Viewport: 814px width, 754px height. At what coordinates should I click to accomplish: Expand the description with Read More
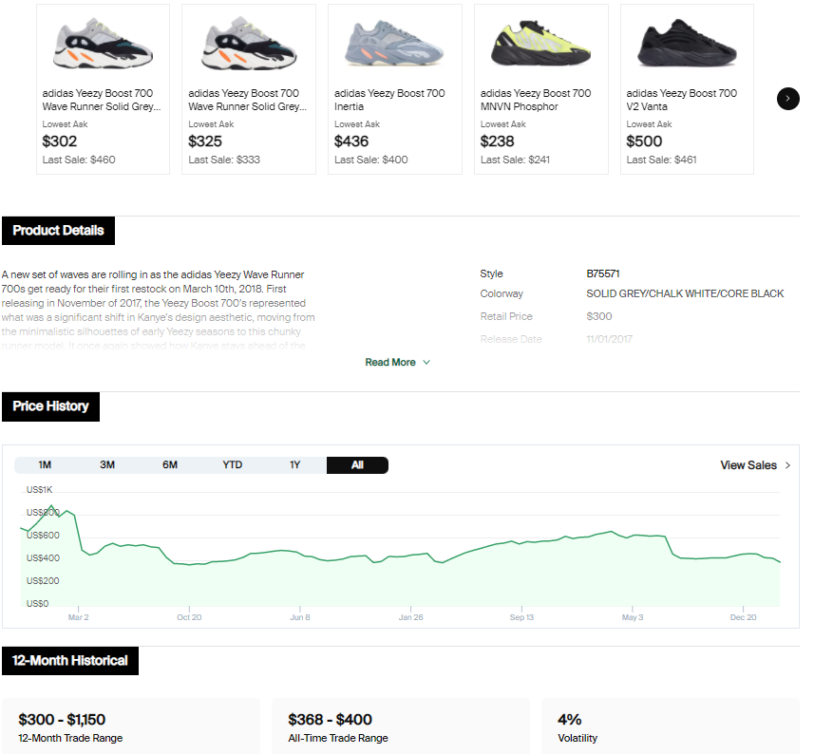point(397,362)
